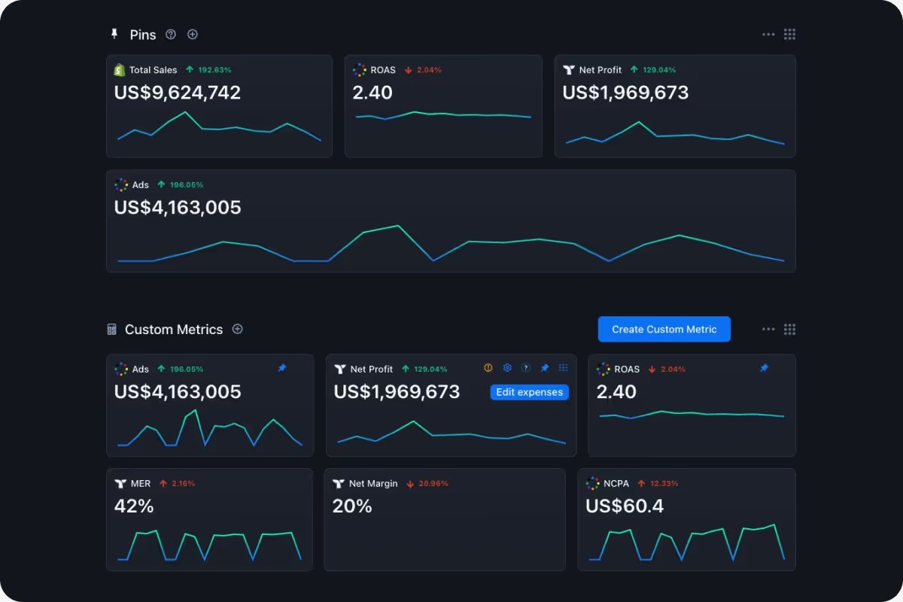Click the help icon next to Pins
The width and height of the screenshot is (903, 602).
[171, 35]
